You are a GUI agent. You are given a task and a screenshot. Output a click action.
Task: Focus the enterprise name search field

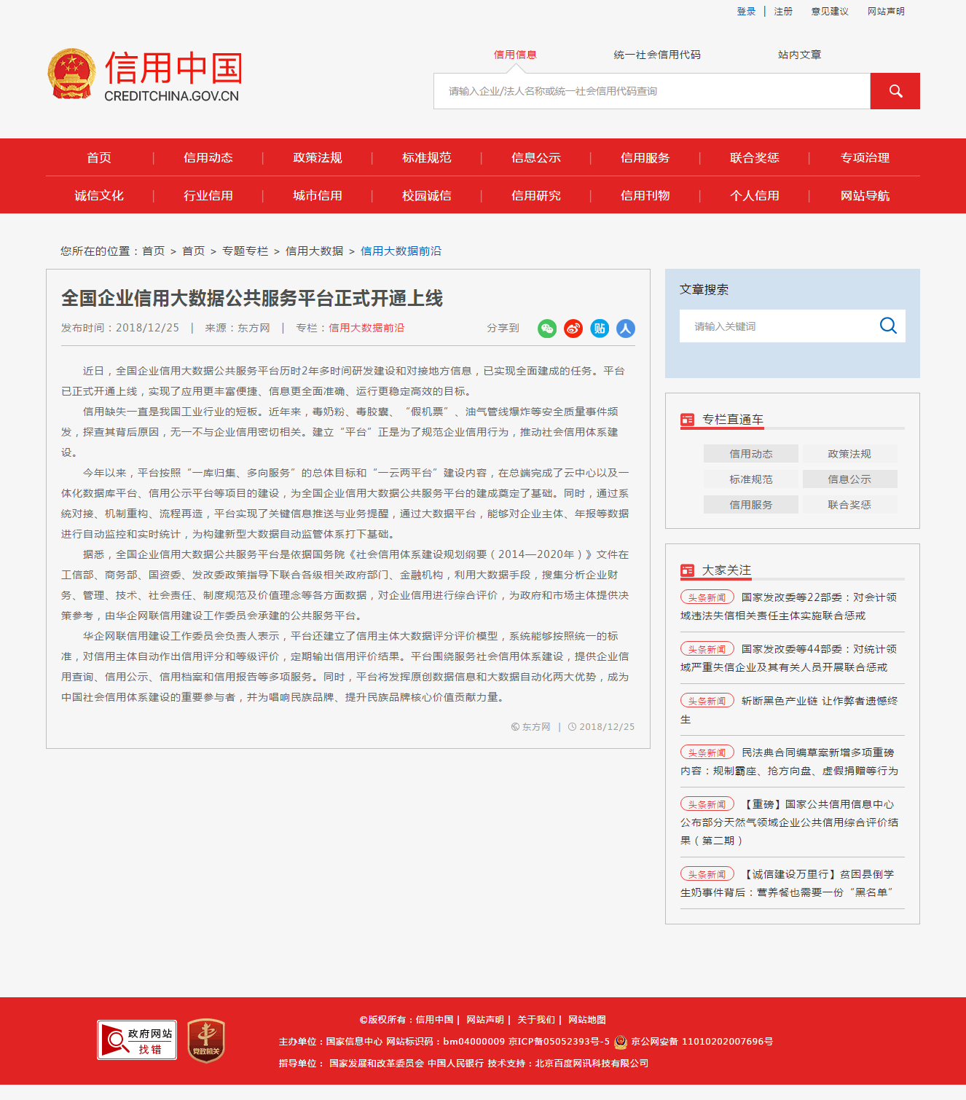tap(652, 91)
